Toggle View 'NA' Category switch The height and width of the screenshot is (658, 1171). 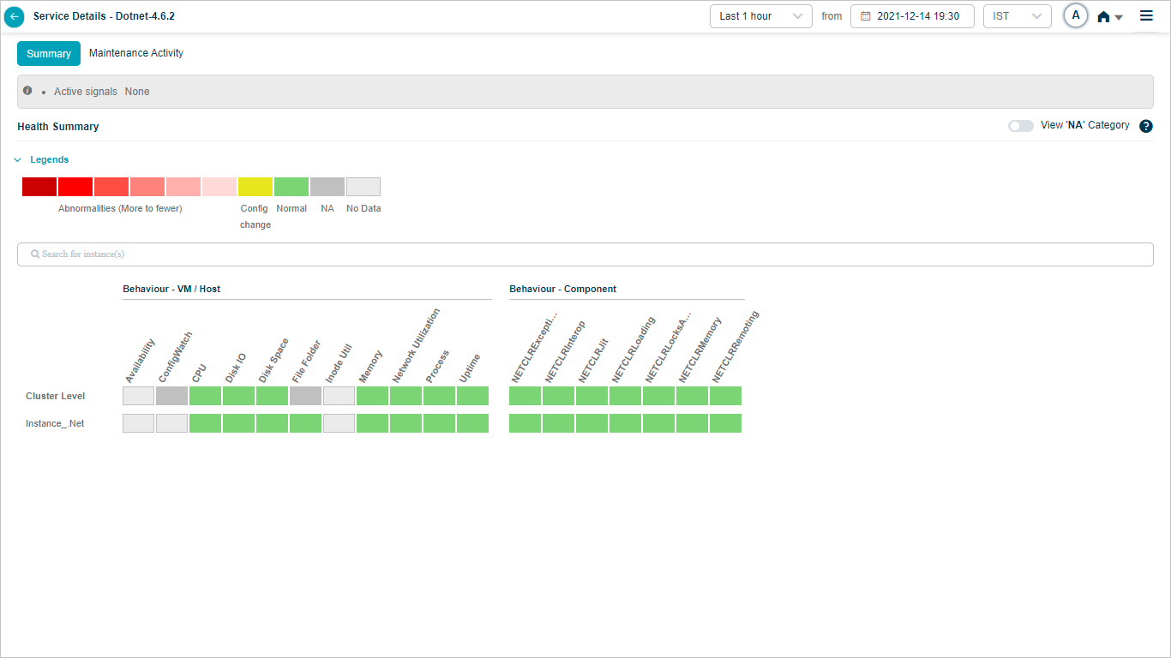point(1020,126)
